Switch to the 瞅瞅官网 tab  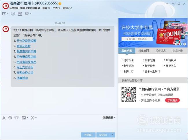144,51
